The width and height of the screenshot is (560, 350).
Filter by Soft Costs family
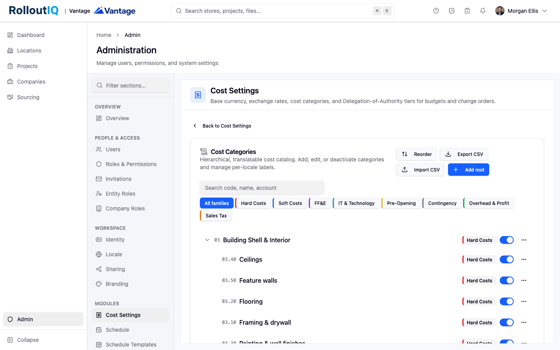pyautogui.click(x=290, y=203)
